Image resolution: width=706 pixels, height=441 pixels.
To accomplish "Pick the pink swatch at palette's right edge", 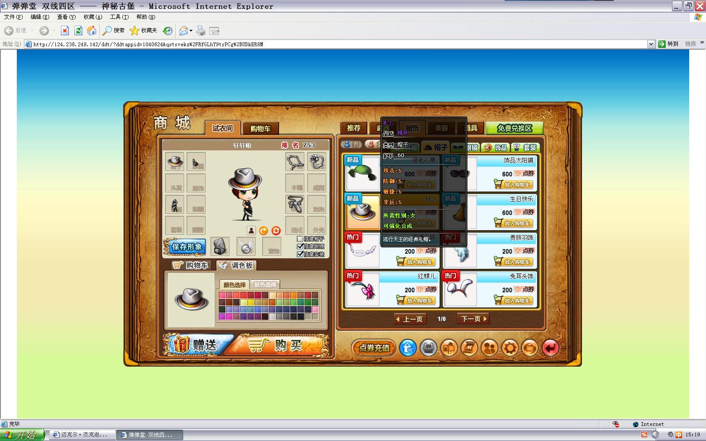I will (315, 310).
